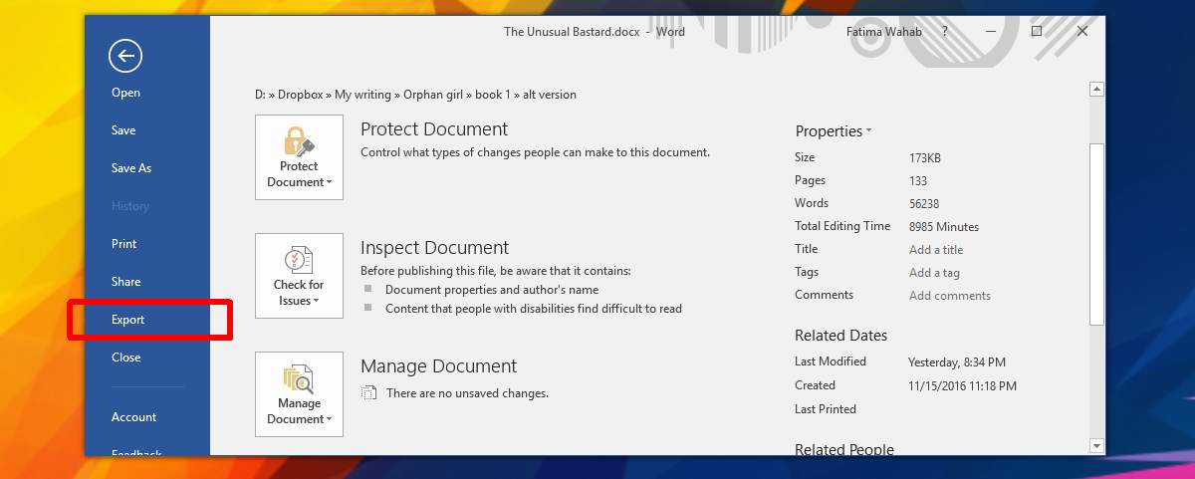Open the Protect Document lock icon button
This screenshot has height=479, width=1195.
pos(299,157)
